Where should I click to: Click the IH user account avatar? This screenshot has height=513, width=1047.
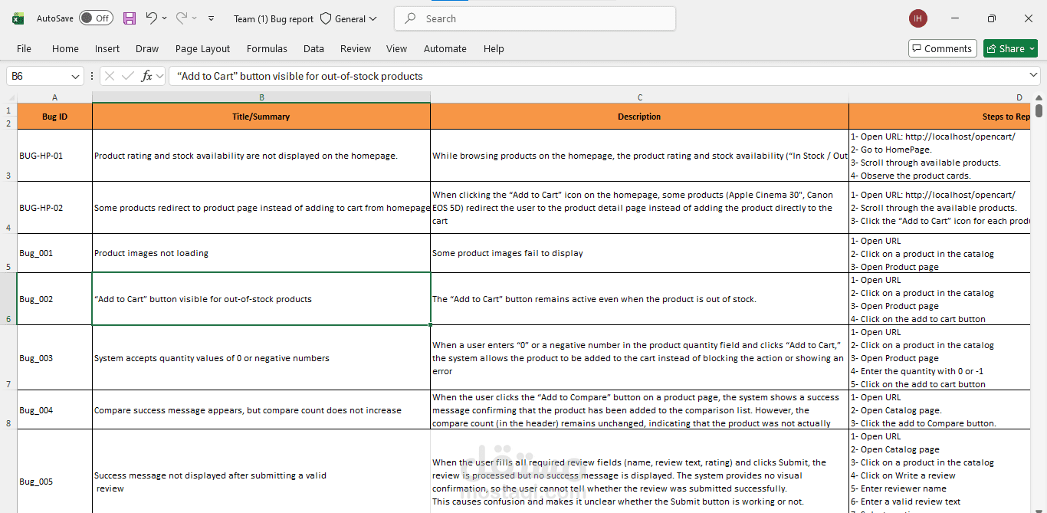point(918,18)
